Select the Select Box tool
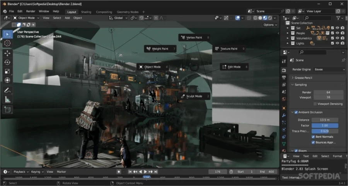This screenshot has width=348, height=186. click(x=7, y=34)
